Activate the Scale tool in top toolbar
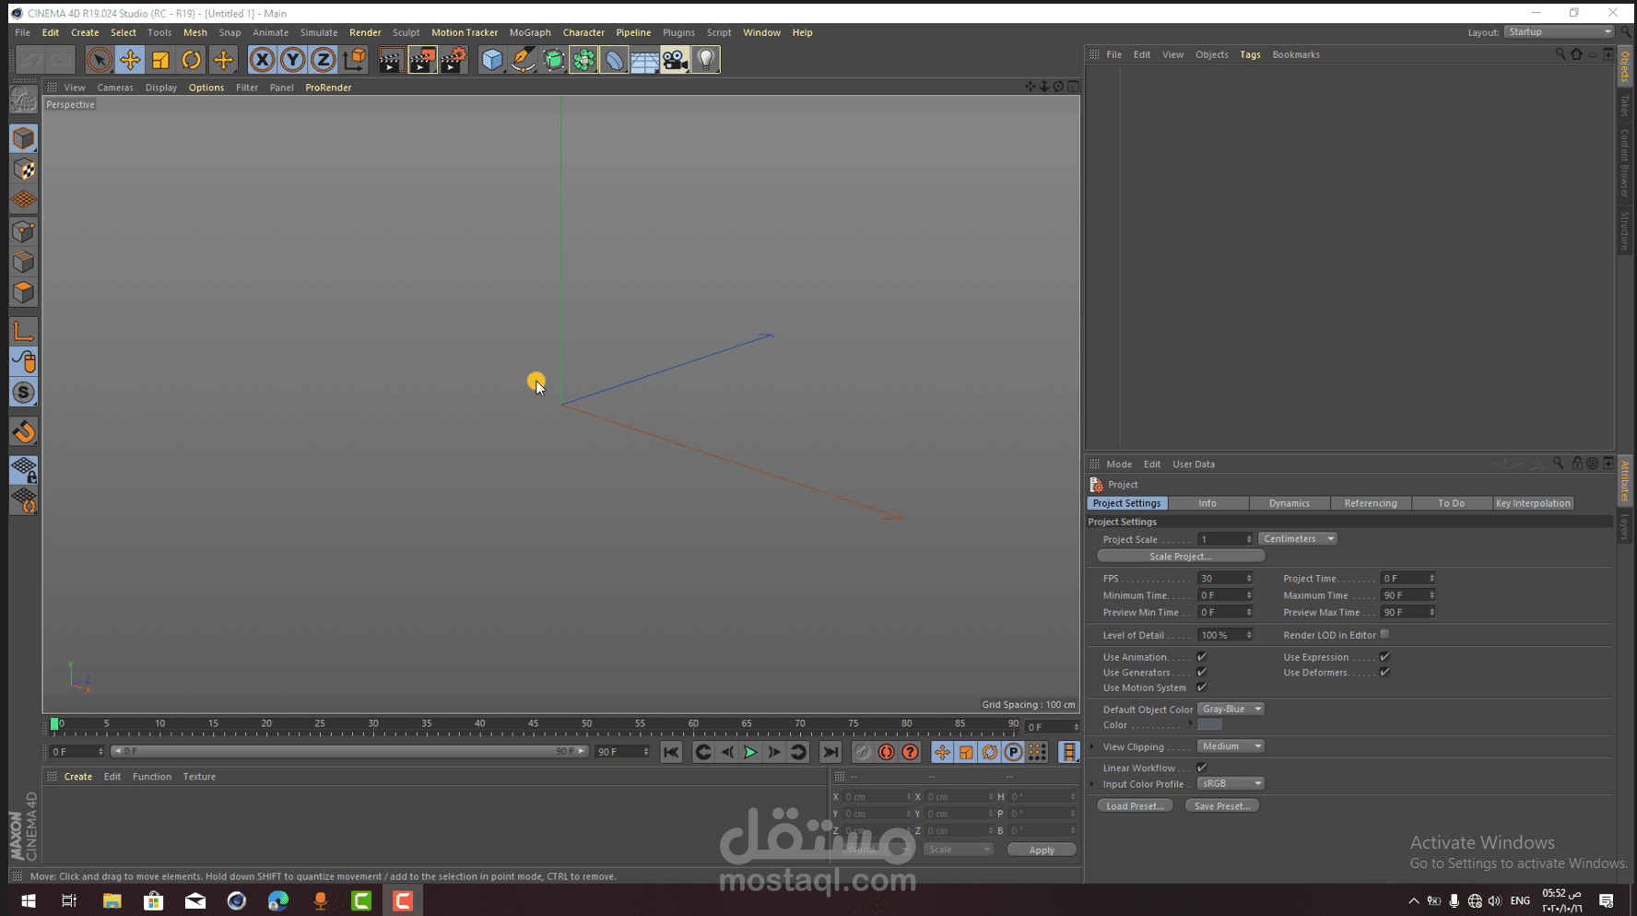This screenshot has width=1637, height=916. coord(160,60)
